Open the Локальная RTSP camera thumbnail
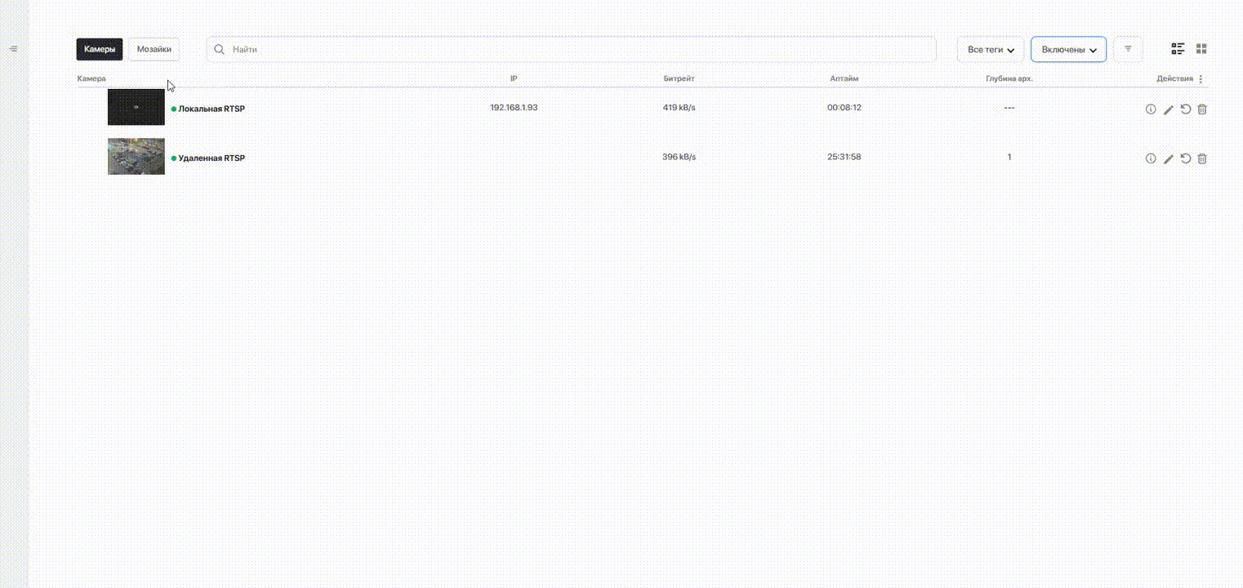Viewport: 1243px width, 588px height. 136,107
